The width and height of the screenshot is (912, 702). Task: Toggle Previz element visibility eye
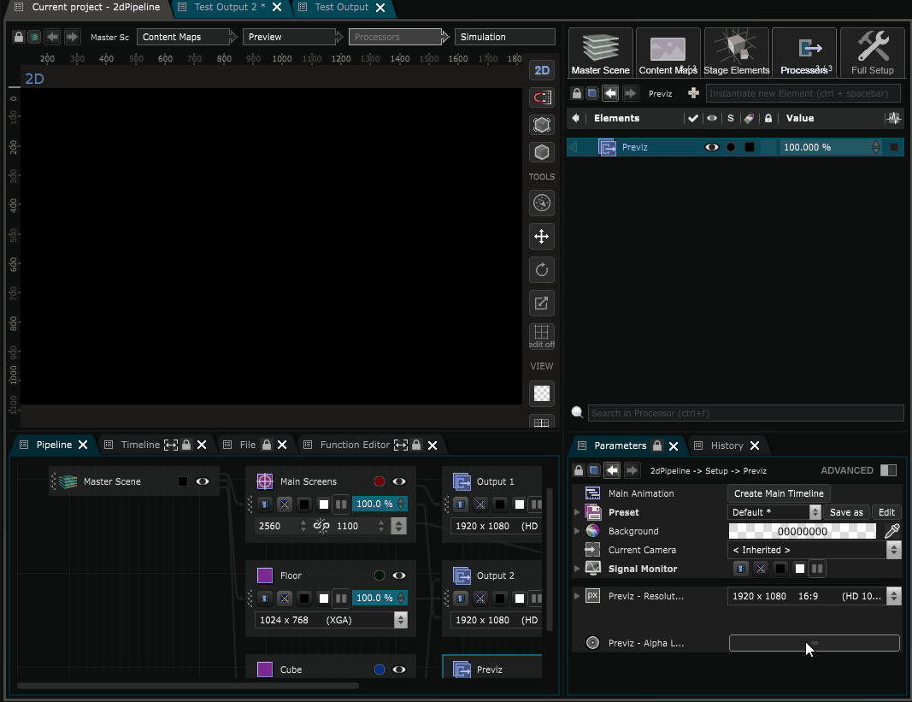coord(712,147)
